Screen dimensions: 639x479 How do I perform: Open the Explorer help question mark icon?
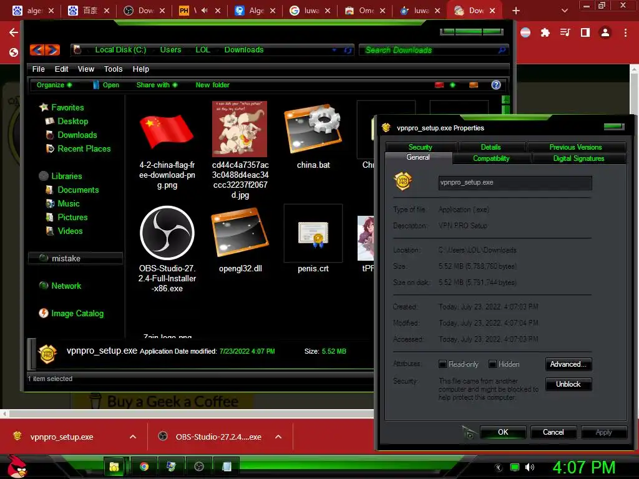point(495,85)
